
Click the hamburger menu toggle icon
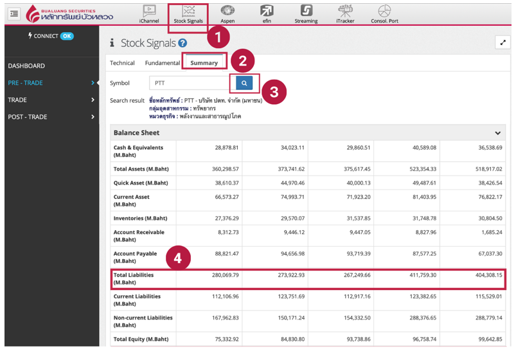14,14
